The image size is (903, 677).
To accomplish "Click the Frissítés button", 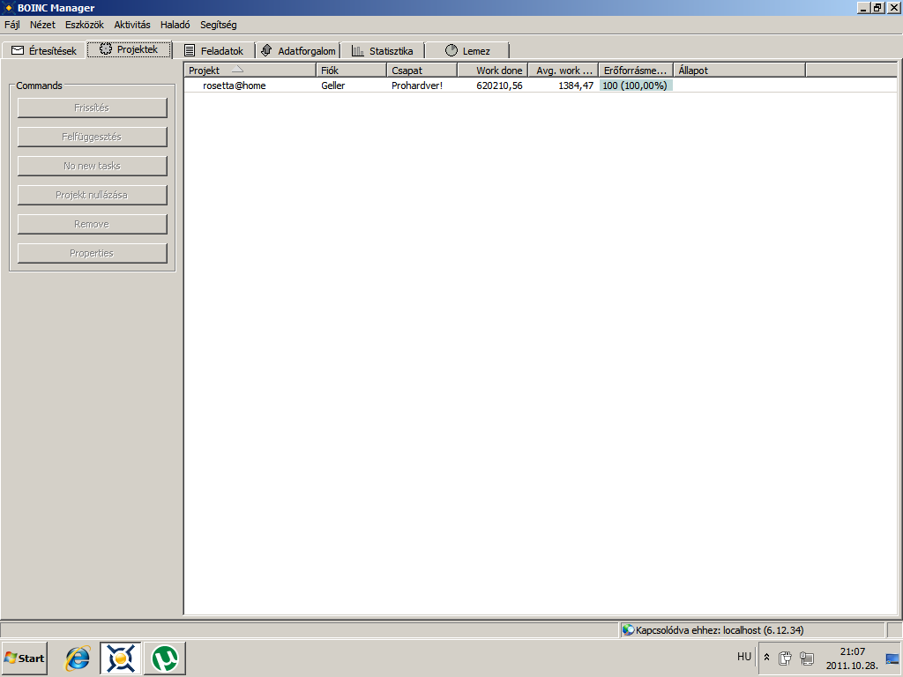I will coord(92,108).
